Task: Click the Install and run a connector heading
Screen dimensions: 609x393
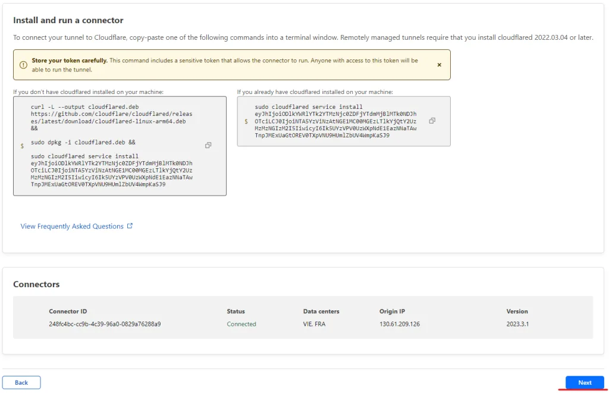Action: pos(68,20)
